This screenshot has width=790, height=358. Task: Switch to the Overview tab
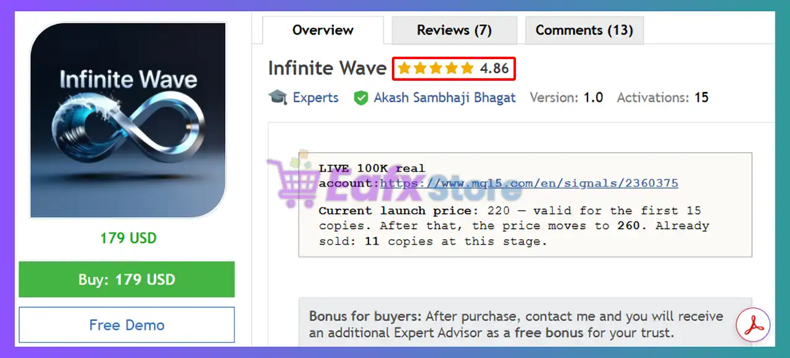[x=323, y=30]
